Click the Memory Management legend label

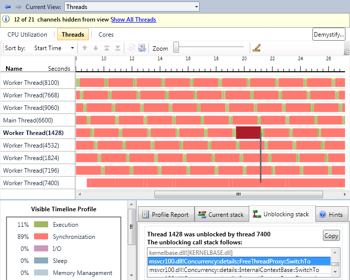tap(83, 273)
